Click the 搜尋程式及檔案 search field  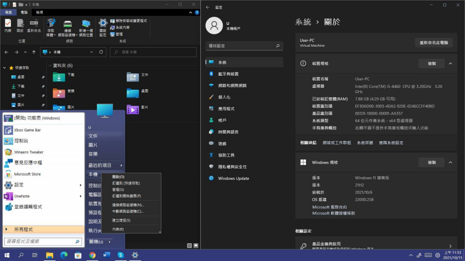pyautogui.click(x=43, y=242)
